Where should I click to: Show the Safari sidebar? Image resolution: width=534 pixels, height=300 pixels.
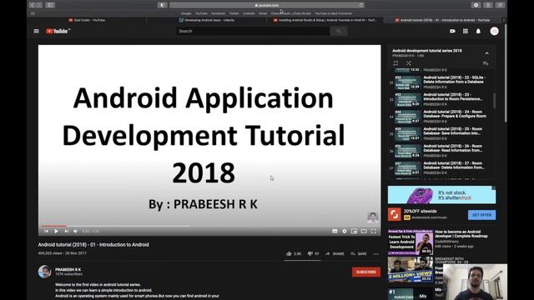click(x=50, y=5)
